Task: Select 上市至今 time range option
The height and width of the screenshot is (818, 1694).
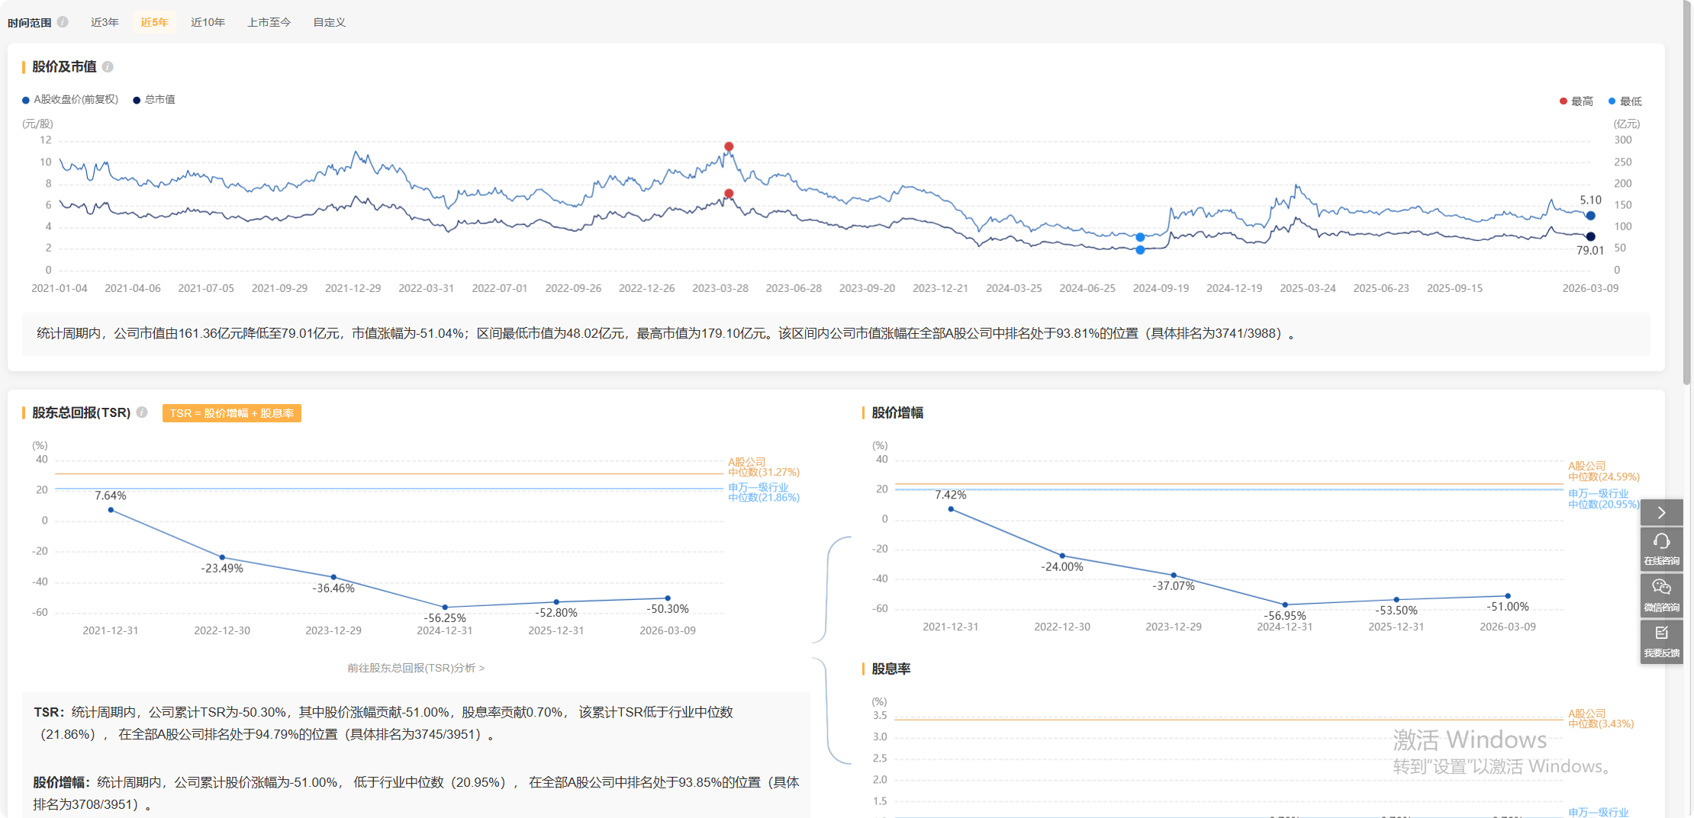Action: pos(269,22)
